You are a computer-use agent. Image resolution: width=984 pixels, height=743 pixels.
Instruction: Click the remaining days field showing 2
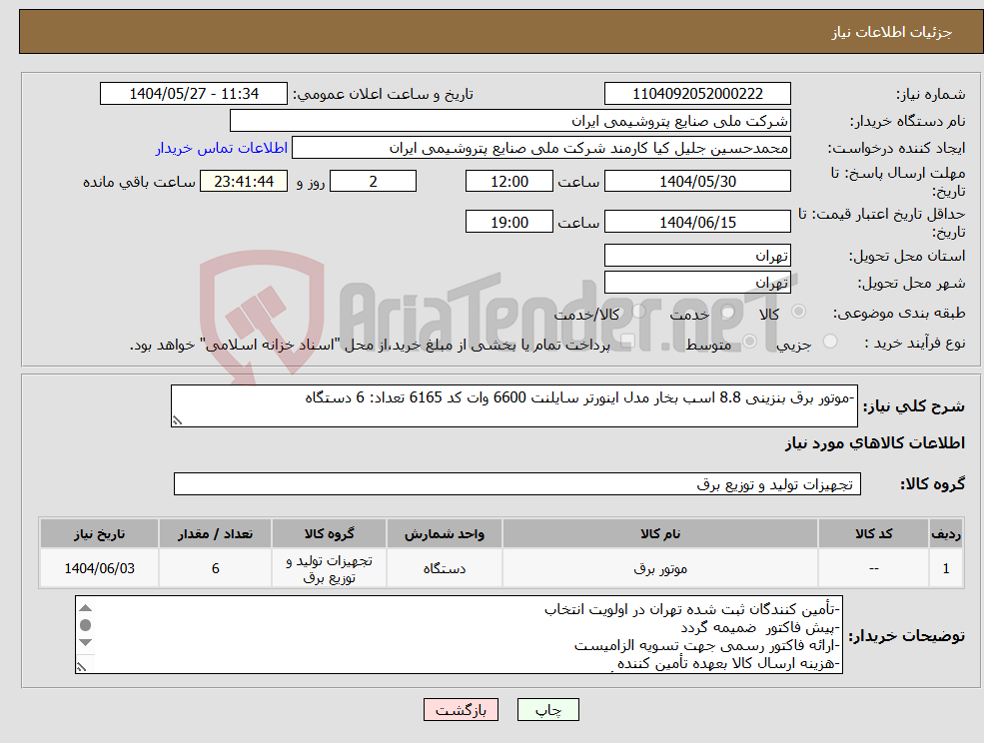(x=373, y=182)
